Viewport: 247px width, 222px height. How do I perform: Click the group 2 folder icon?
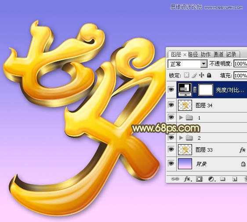[189, 138]
